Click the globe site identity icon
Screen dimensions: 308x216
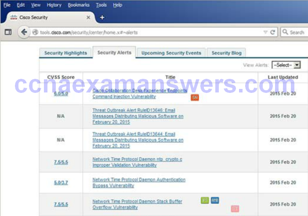point(35,32)
